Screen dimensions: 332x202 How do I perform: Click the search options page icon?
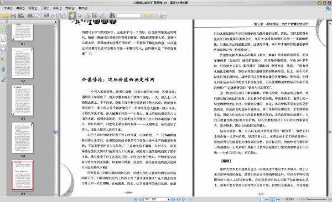tap(160, 15)
